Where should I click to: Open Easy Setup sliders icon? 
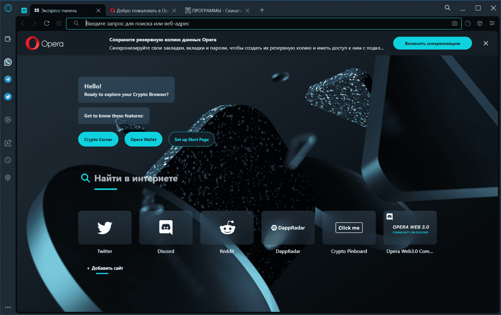(492, 23)
